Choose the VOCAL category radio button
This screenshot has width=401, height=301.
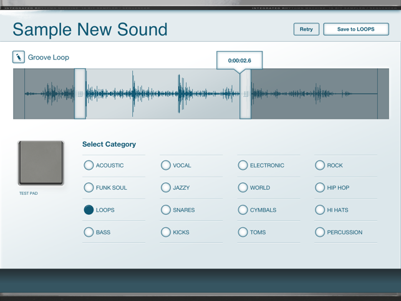coord(166,165)
